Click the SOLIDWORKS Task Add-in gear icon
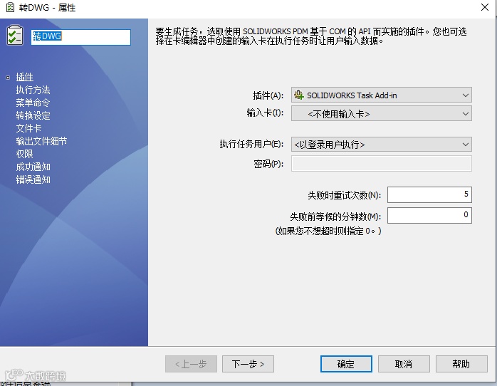 (x=298, y=95)
